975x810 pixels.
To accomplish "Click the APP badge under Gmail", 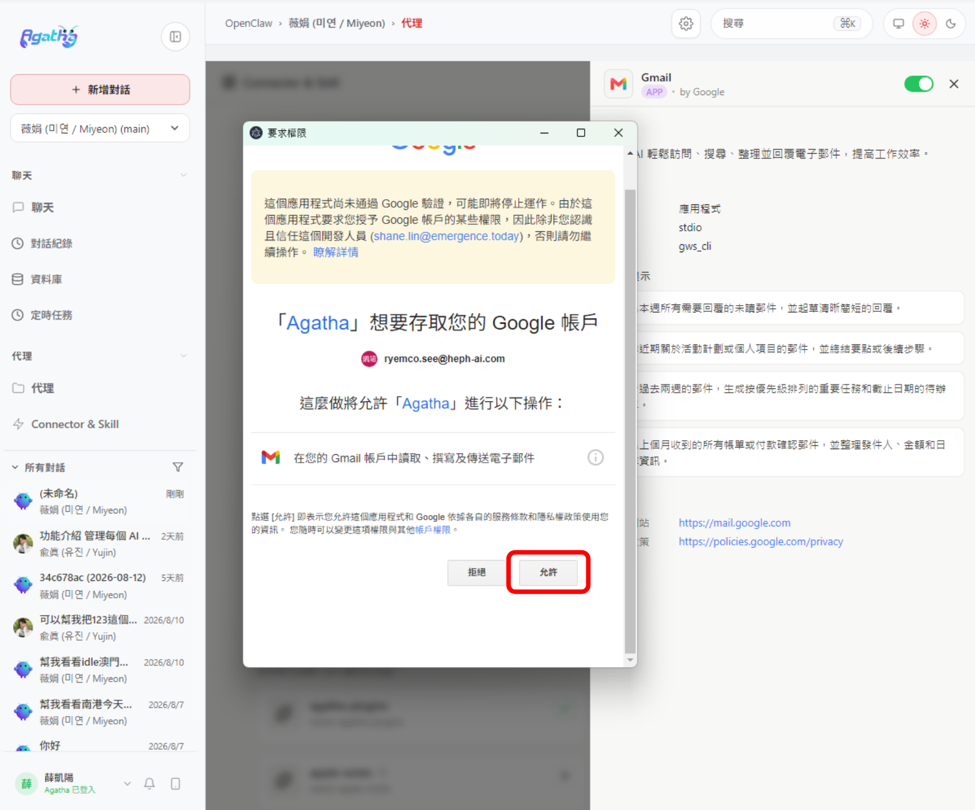I will point(654,92).
